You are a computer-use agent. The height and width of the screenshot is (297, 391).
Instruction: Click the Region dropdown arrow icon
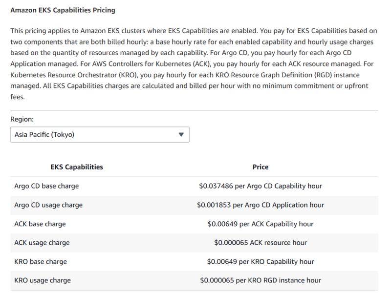(x=181, y=134)
